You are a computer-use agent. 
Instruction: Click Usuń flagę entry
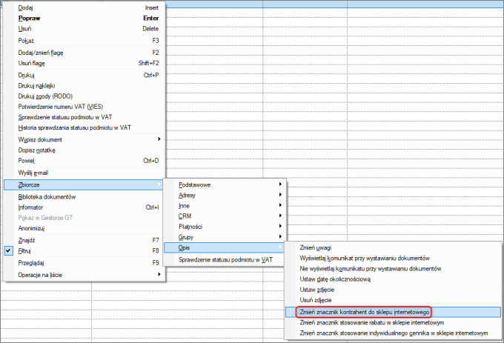[84, 63]
